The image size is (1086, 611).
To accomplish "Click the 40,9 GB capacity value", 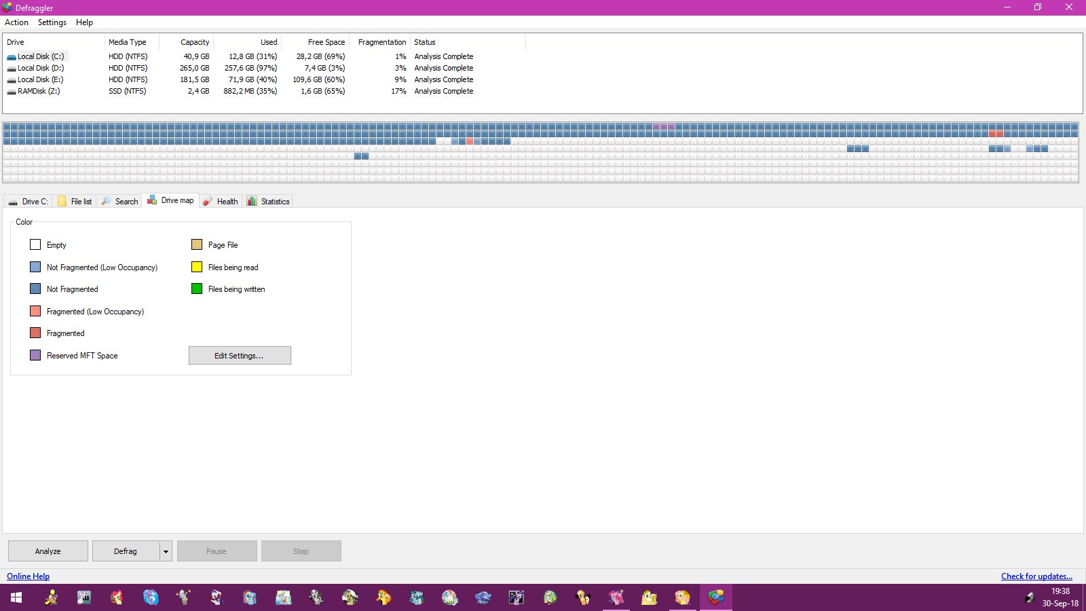I will (x=197, y=57).
